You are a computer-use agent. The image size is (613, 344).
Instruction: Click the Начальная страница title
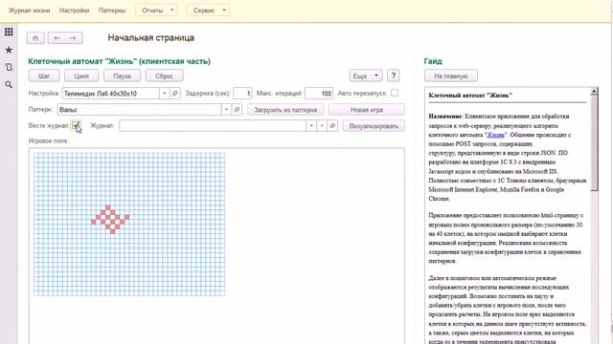(151, 38)
